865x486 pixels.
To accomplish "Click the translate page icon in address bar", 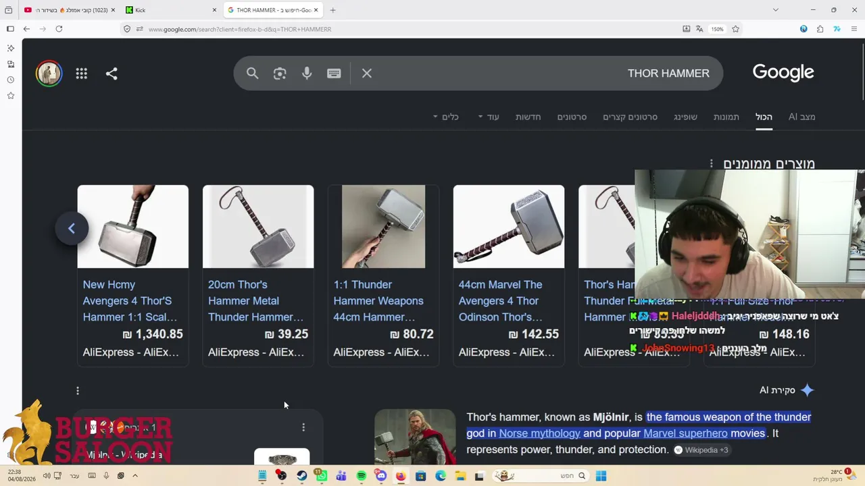I will click(699, 29).
